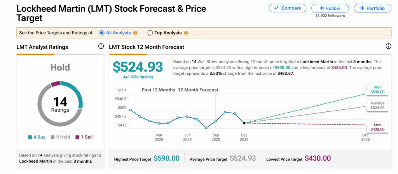Viewport: 398px width, 174px height.
Task: Open help icon beside Top Analysts
Action: [x=186, y=33]
